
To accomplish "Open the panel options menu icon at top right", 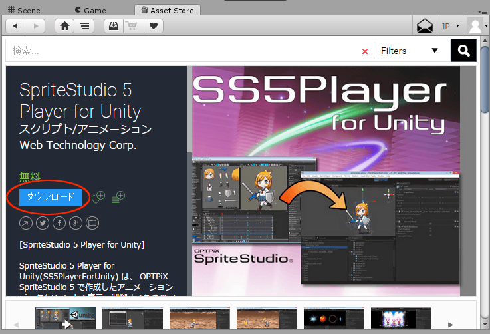I will (x=483, y=11).
